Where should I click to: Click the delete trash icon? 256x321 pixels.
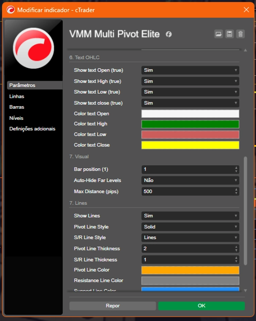click(240, 34)
